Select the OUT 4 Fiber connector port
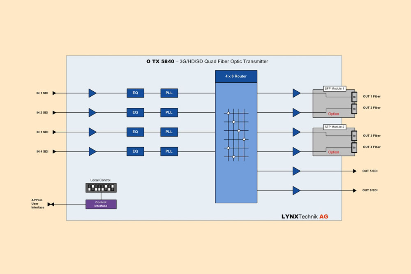 click(354, 147)
